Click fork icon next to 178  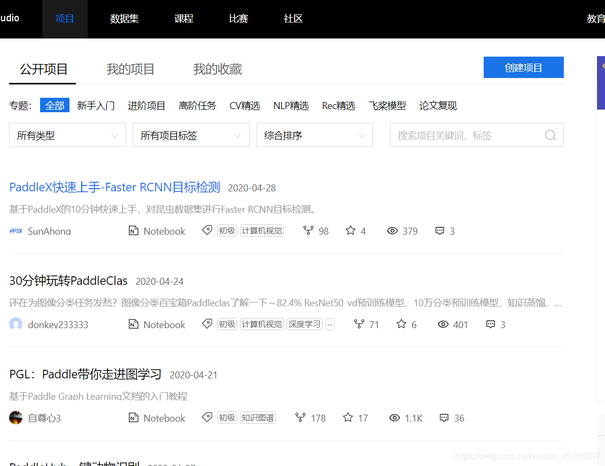click(300, 417)
